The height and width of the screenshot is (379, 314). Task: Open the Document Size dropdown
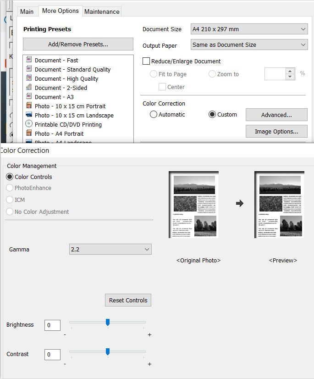(249, 29)
